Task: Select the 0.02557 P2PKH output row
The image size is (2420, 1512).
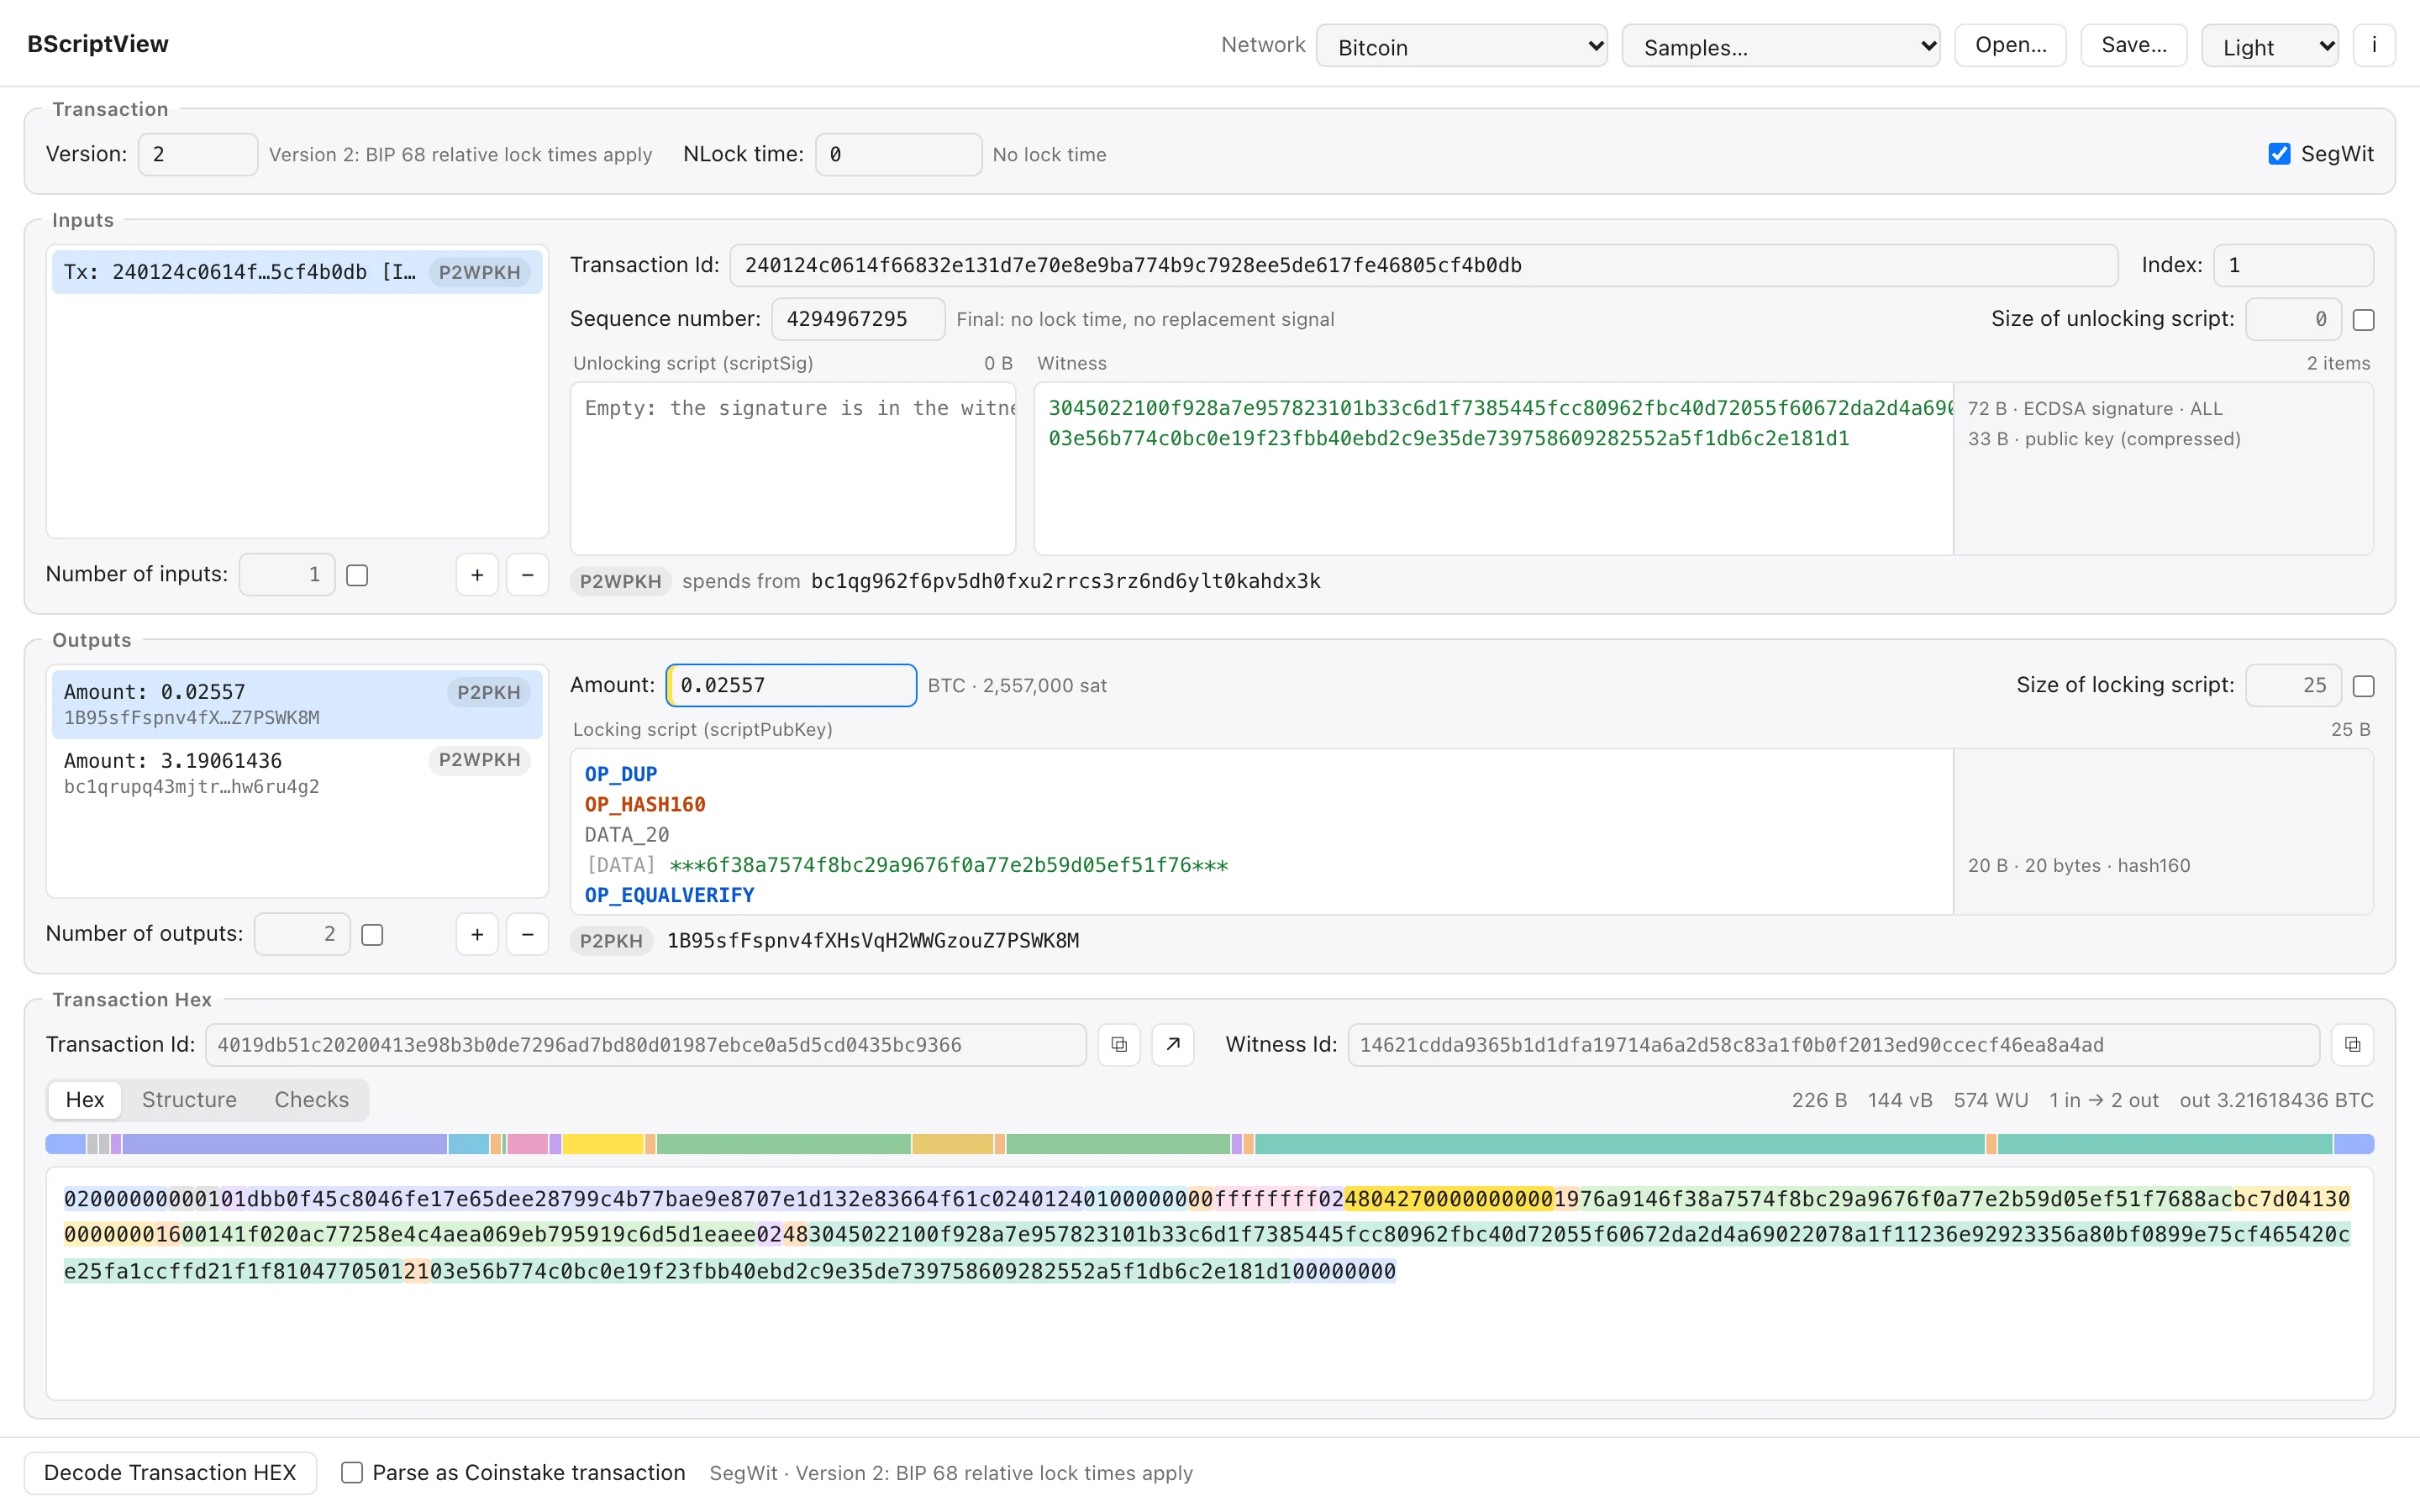Action: 297,704
